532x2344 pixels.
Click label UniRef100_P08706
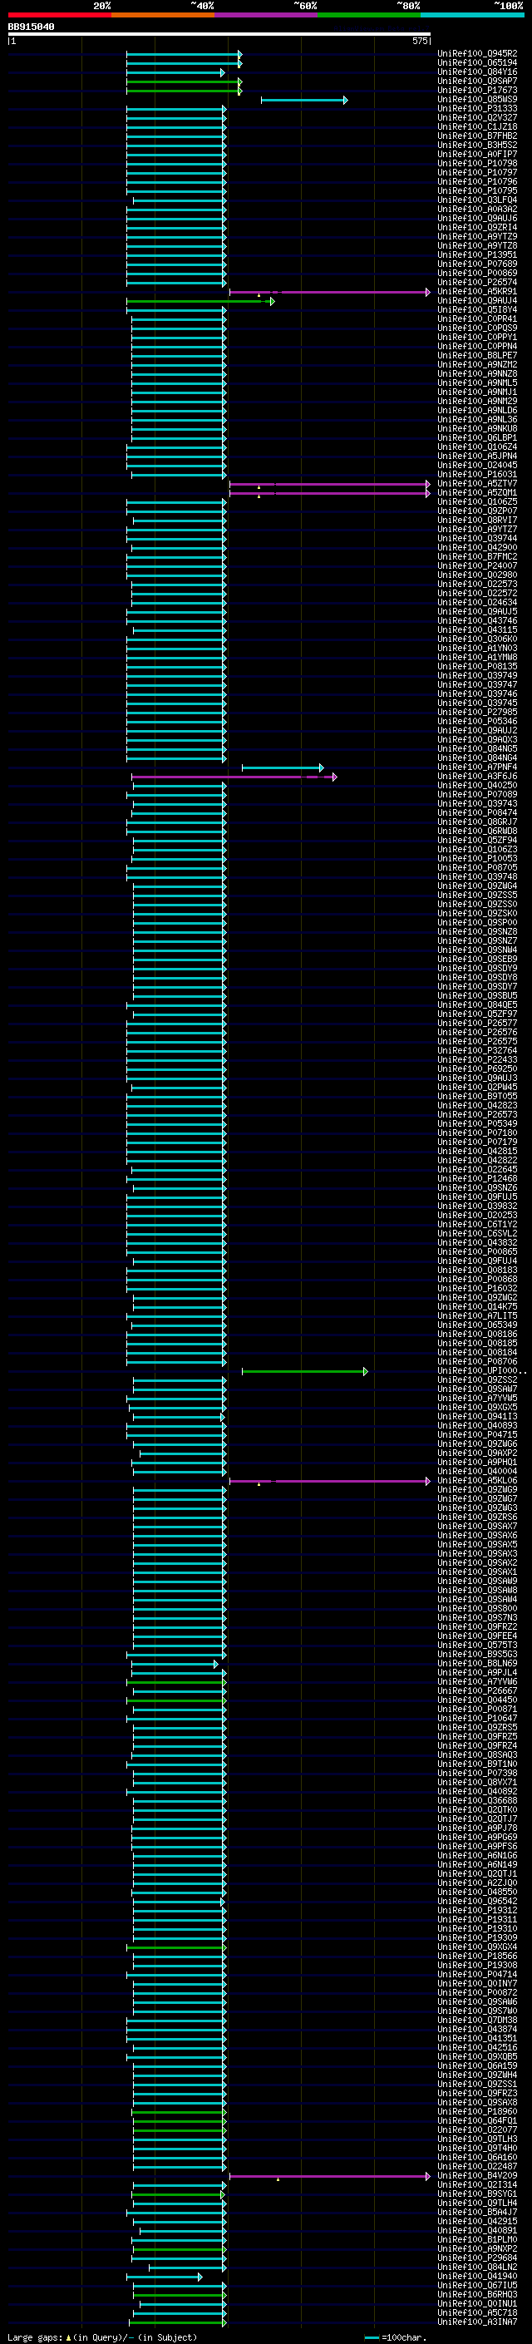point(465,1361)
